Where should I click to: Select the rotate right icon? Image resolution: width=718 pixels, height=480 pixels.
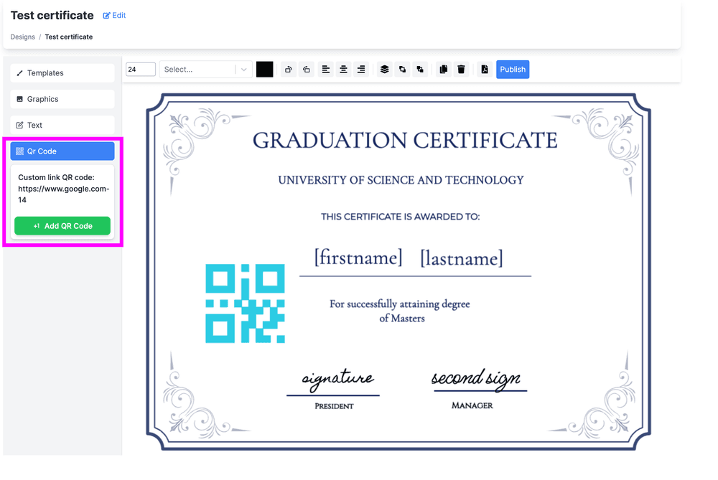point(307,69)
